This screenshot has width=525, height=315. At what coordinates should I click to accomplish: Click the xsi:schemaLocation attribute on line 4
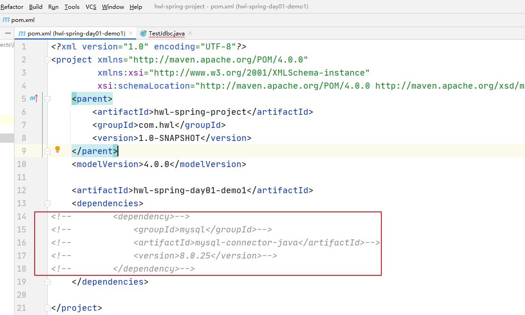(x=144, y=86)
